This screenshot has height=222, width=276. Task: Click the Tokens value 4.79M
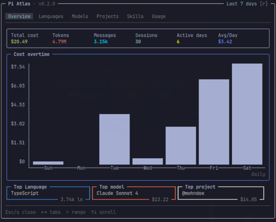point(59,42)
